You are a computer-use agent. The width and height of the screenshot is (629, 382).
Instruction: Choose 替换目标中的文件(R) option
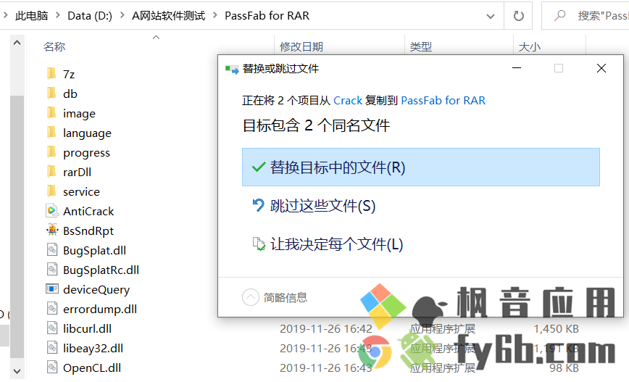click(x=421, y=167)
